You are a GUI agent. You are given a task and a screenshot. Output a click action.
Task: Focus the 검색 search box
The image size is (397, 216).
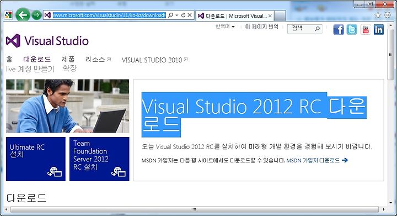304,28
